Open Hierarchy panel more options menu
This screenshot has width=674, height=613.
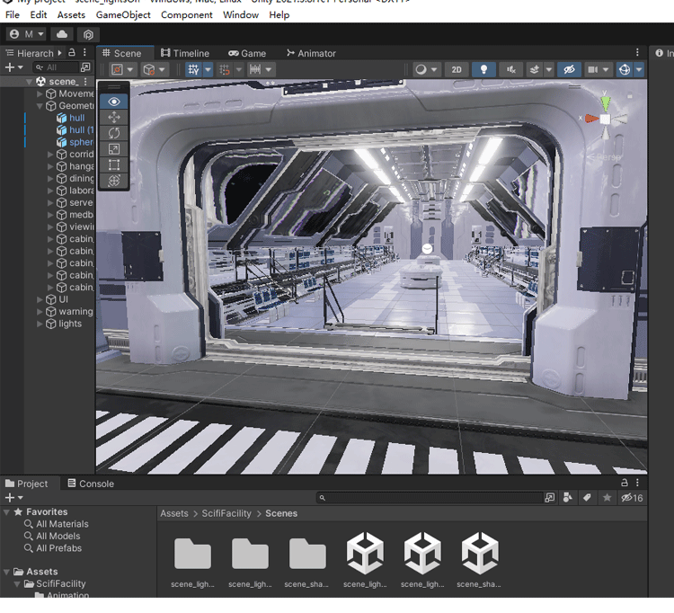(x=84, y=52)
